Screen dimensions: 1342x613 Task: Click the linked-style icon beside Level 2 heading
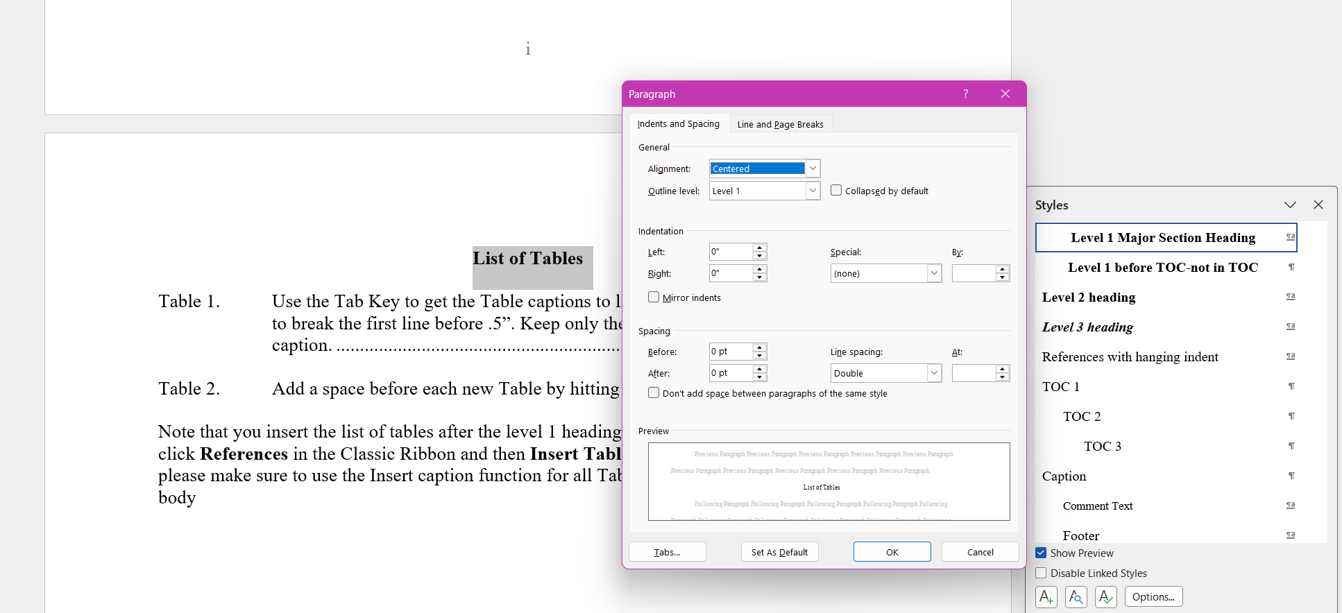coord(1291,297)
